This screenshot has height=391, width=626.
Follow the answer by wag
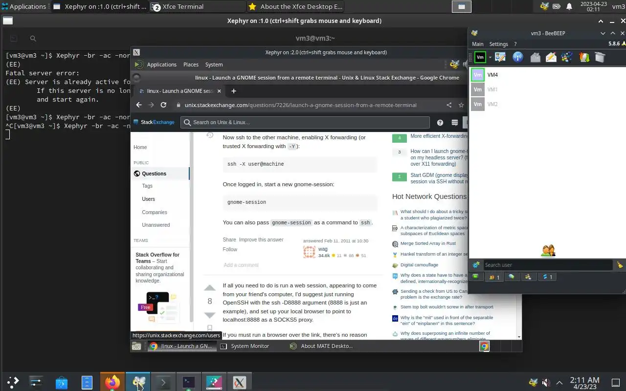pyautogui.click(x=230, y=249)
